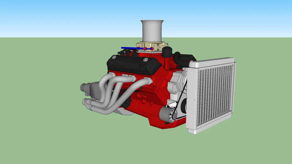Select the radiator's top tank

[x=212, y=62]
